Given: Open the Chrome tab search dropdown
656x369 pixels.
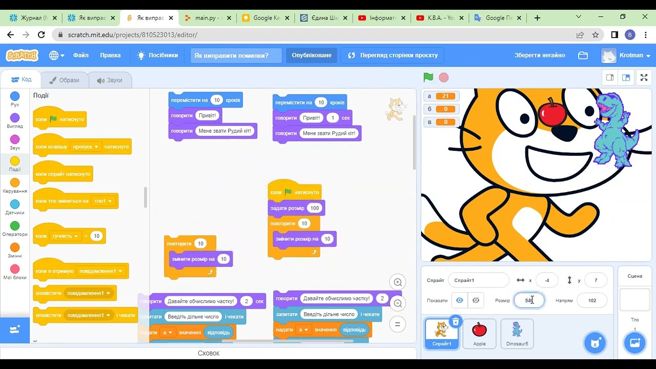Looking at the screenshot, I should (x=579, y=17).
